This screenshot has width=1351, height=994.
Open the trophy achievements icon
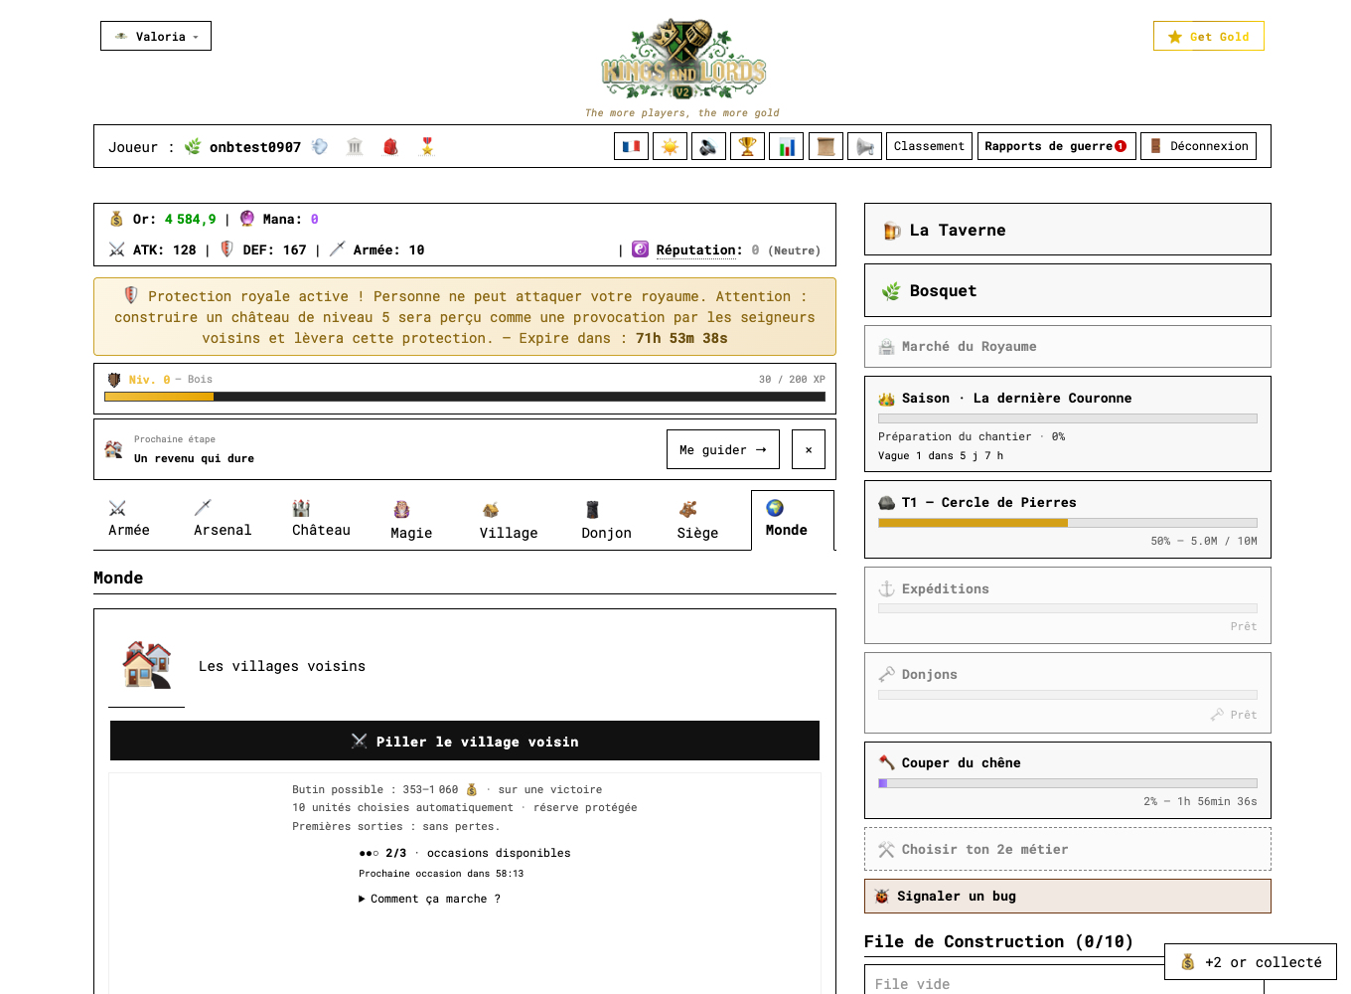[x=747, y=146]
